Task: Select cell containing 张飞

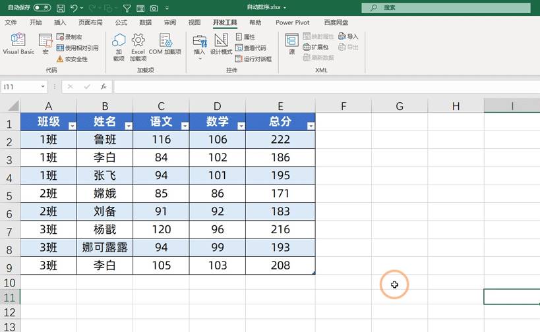Action: [x=105, y=175]
